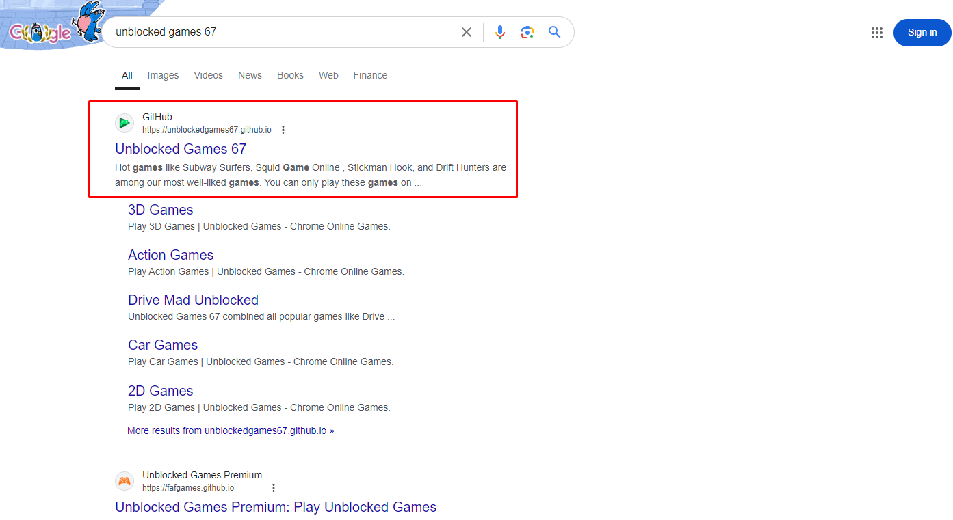Open the Unblocked Games 67 GitHub favicon
The image size is (953, 520).
click(x=125, y=123)
